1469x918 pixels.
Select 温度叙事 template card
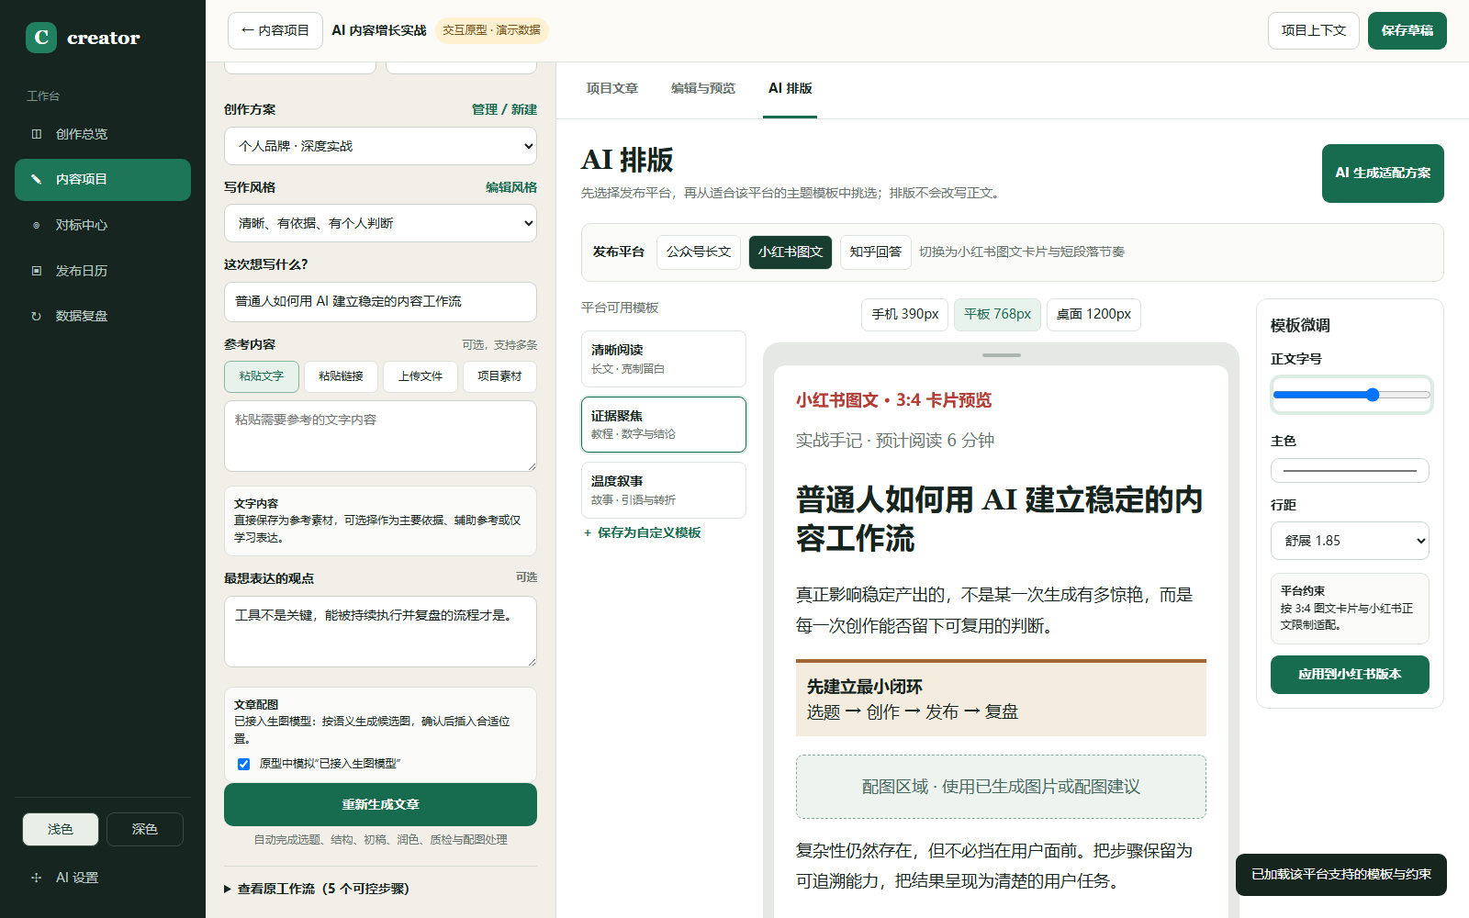pos(663,490)
